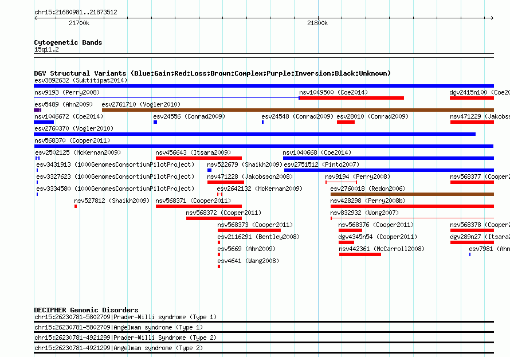510x357 pixels.
Task: Select the 15q11.2 band label
Action: coord(46,49)
